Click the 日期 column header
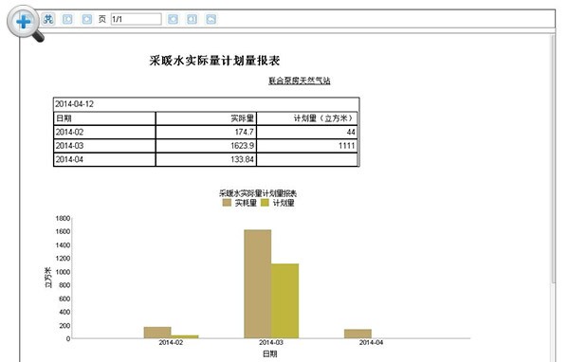Image resolution: width=569 pixels, height=362 pixels. tap(105, 118)
